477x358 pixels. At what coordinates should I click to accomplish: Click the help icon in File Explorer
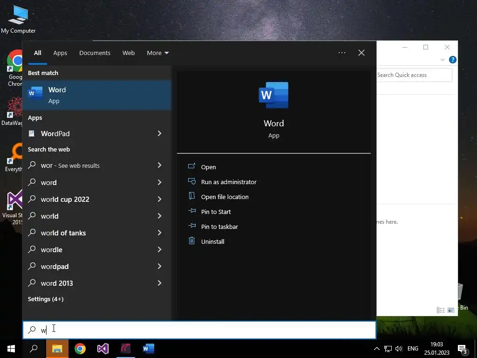coord(453,60)
